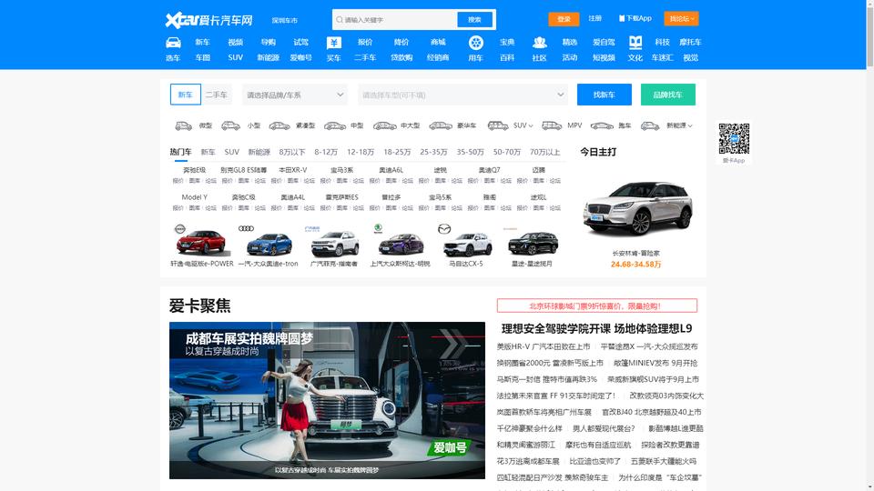Expand the 新能源 body type dropdown
This screenshot has width=874, height=491.
point(679,125)
